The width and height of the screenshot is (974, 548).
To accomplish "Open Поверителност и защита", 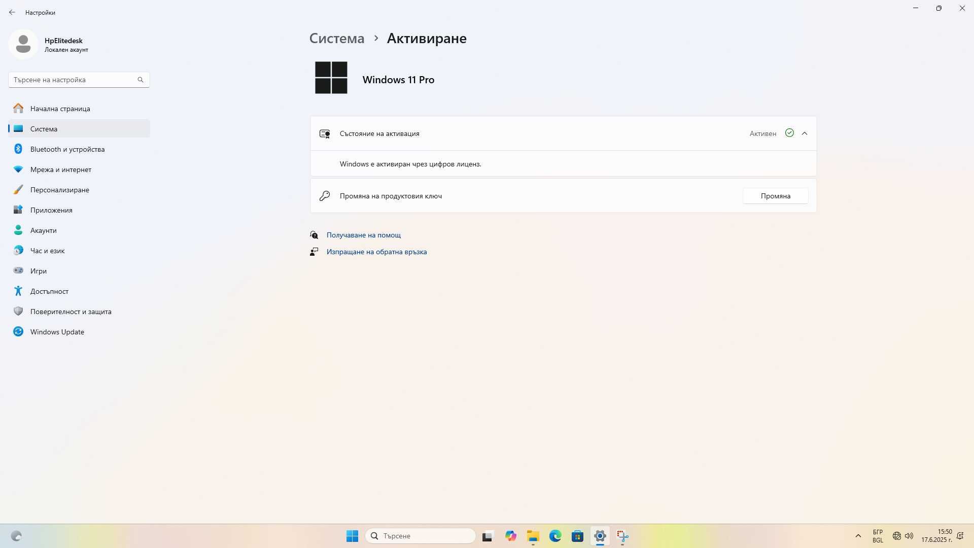I will 79,312.
